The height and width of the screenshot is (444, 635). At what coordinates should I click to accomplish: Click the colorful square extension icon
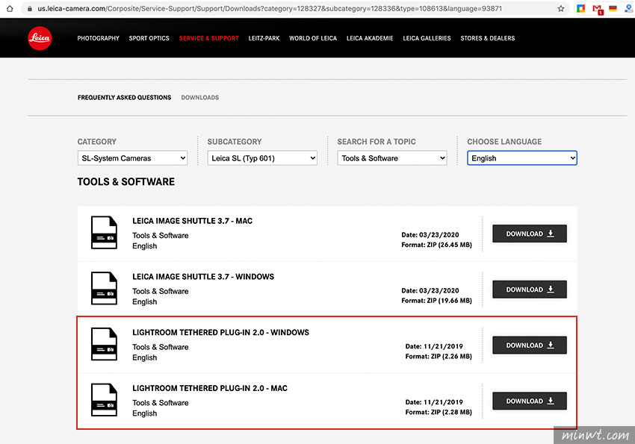click(x=580, y=8)
